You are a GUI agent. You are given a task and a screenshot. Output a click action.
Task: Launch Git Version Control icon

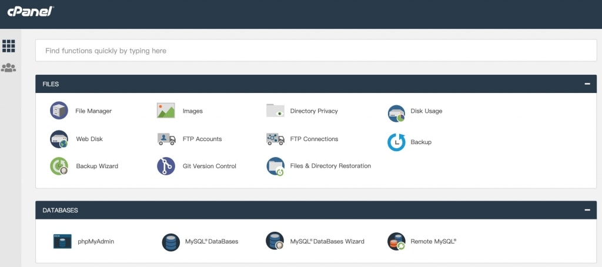click(166, 166)
